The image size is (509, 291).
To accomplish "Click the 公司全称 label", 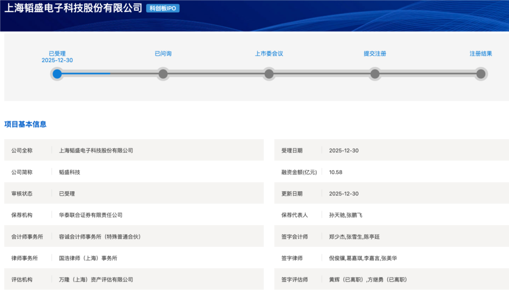I will pos(22,151).
